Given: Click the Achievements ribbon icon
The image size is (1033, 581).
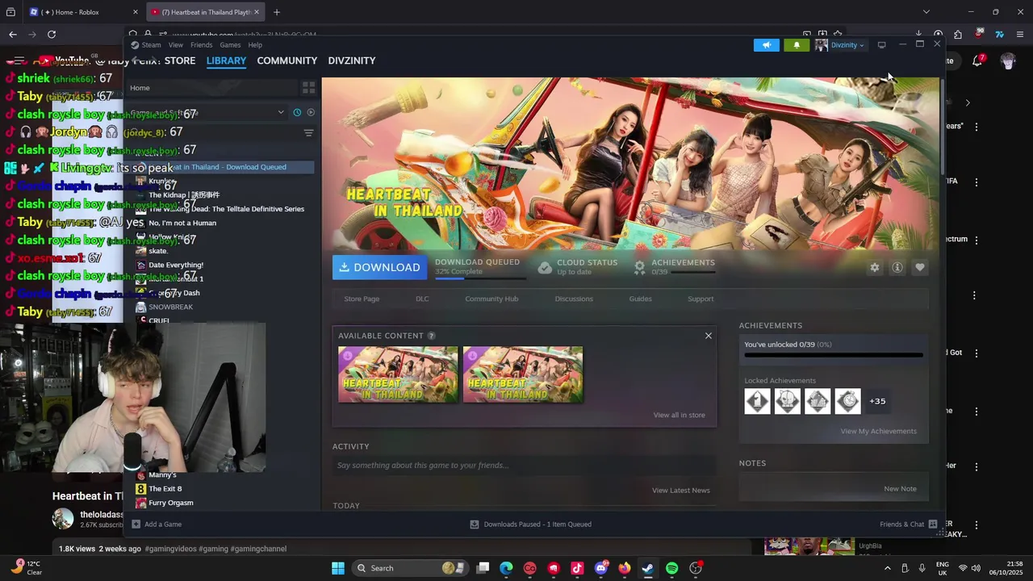Looking at the screenshot, I should (640, 267).
